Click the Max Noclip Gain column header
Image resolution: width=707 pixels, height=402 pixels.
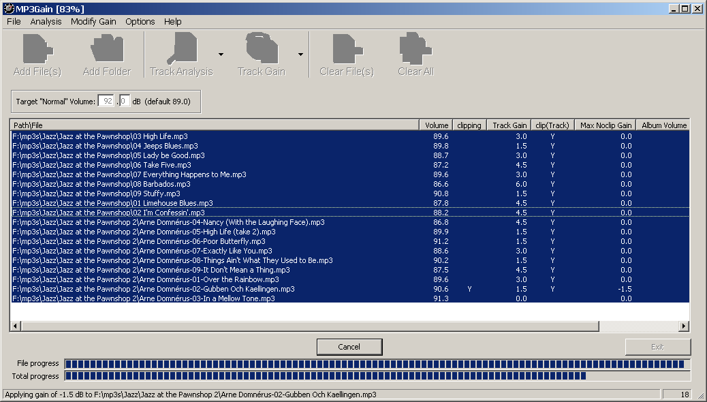606,125
